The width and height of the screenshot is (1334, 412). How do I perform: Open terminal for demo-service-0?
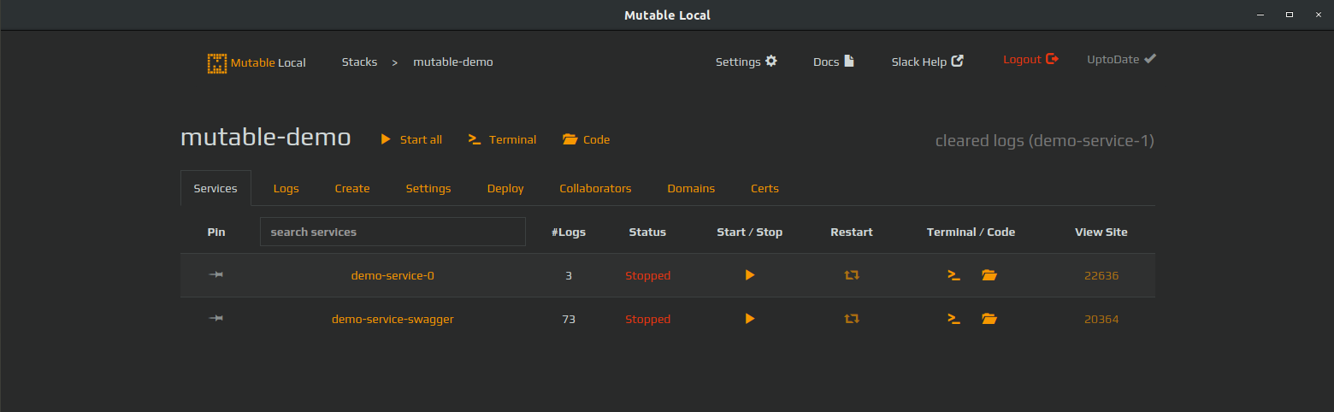pos(953,275)
